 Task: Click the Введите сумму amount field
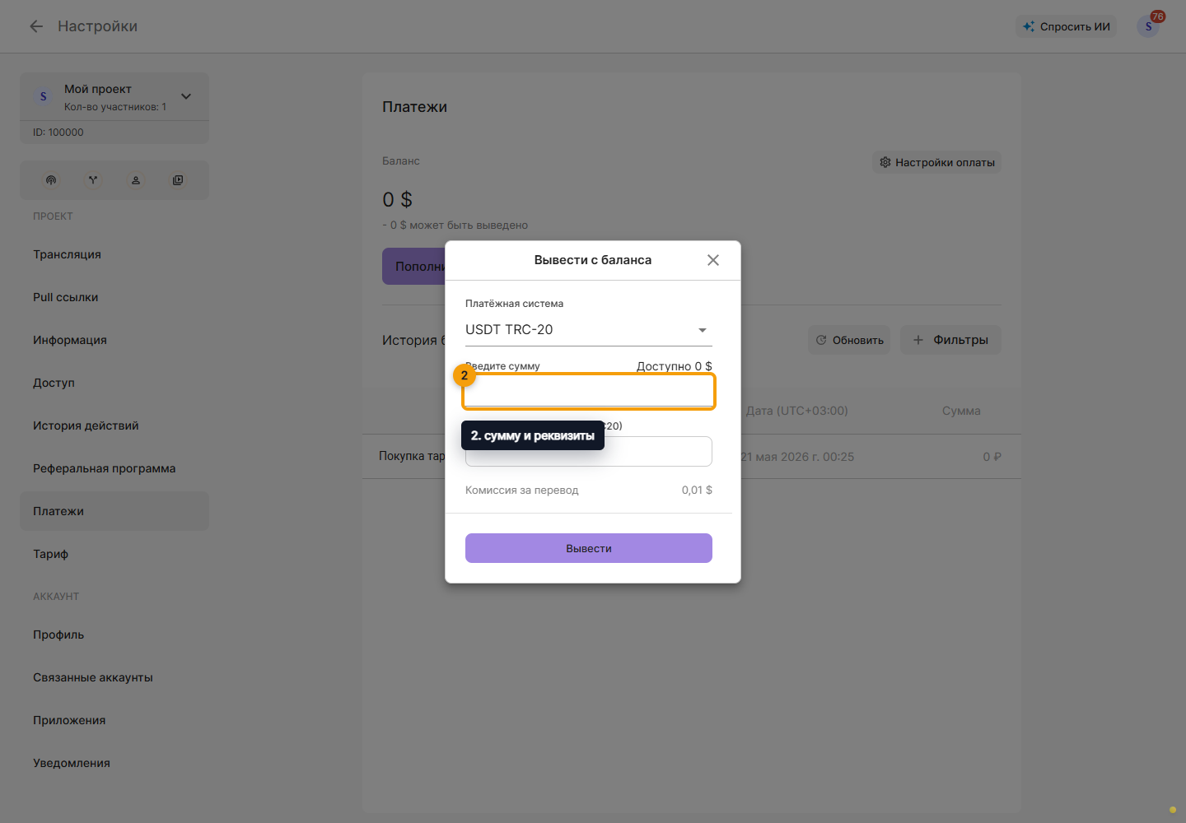pos(589,391)
